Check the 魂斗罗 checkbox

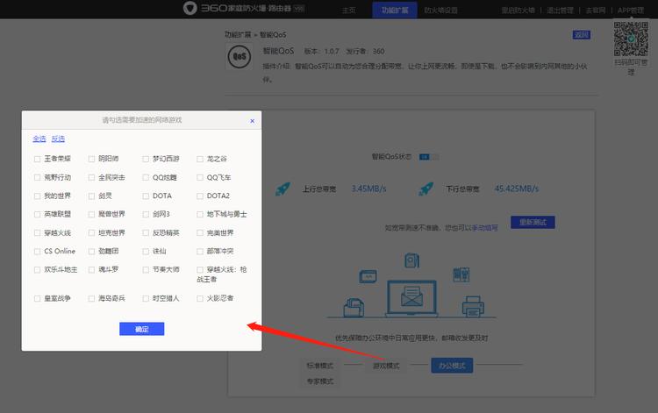click(x=91, y=269)
